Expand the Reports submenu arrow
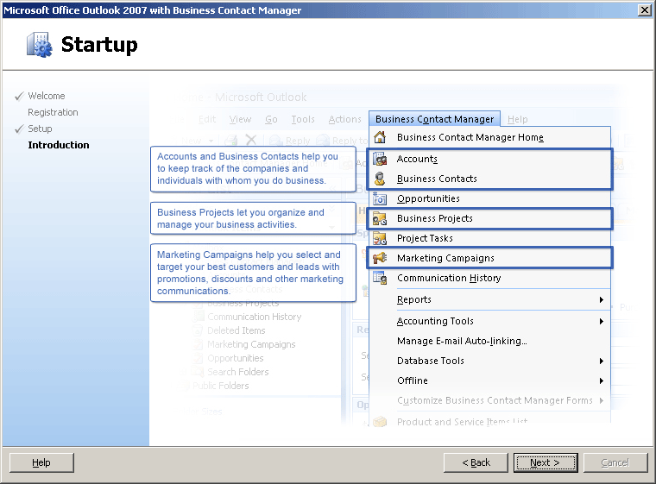This screenshot has width=656, height=484. pyautogui.click(x=602, y=299)
